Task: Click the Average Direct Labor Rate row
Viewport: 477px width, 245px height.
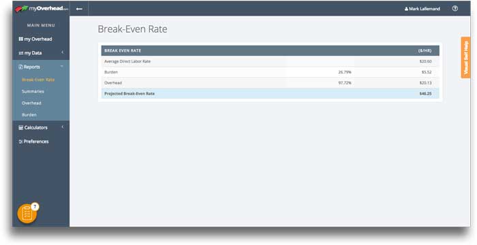Action: (270, 61)
